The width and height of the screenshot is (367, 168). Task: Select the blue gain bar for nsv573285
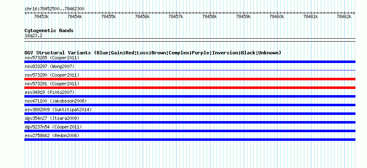click(x=190, y=62)
